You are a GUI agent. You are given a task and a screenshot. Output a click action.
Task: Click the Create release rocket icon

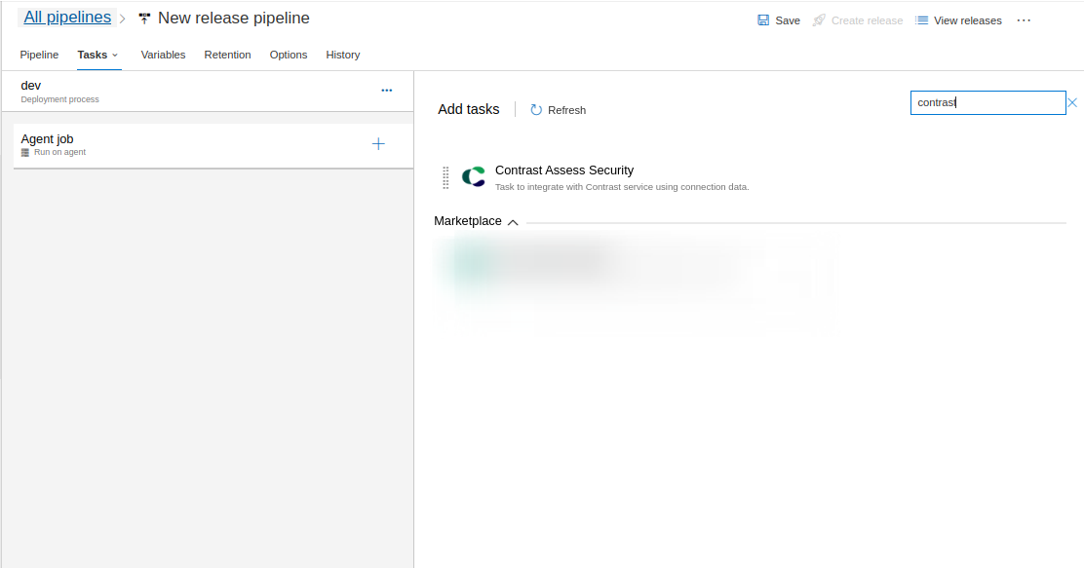[x=819, y=20]
